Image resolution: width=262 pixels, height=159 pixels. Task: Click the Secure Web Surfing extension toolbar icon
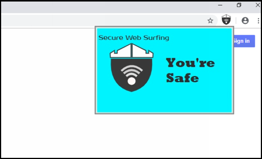pos(226,20)
